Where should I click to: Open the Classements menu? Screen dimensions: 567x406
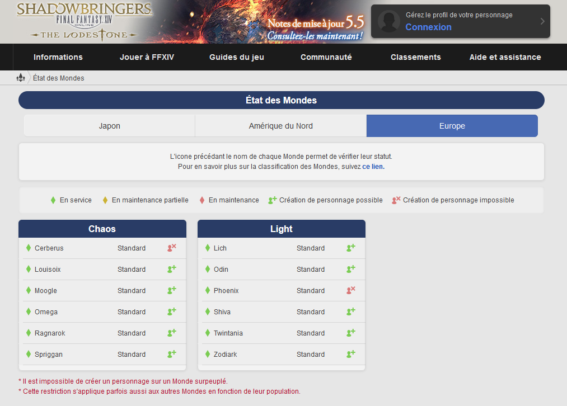coord(415,57)
